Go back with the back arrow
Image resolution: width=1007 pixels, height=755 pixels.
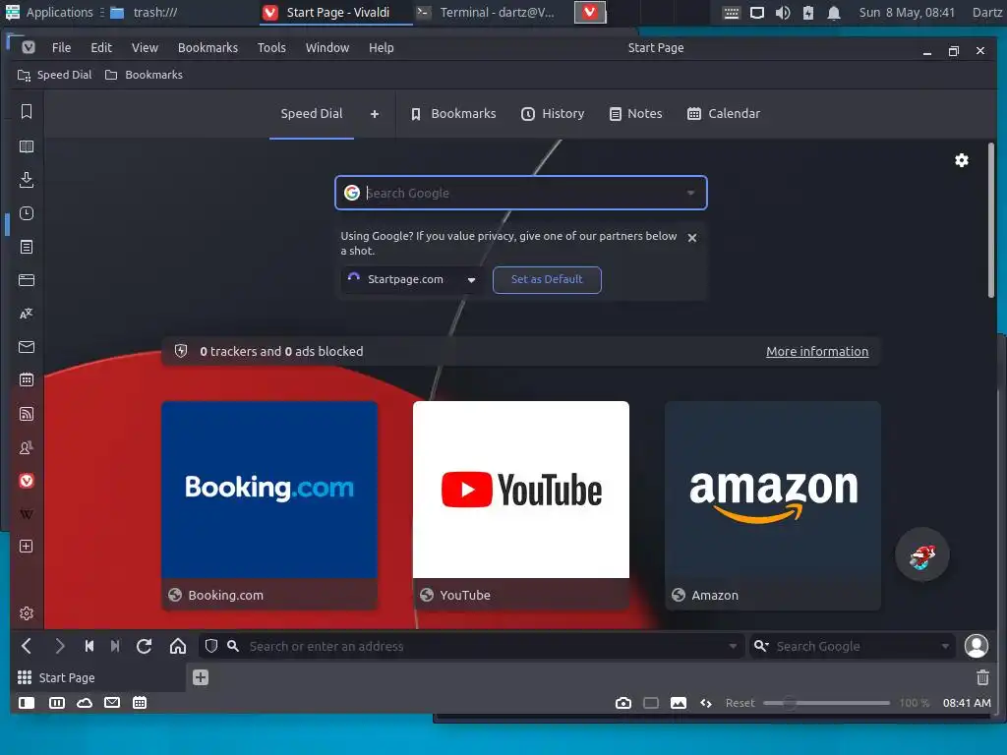27,646
